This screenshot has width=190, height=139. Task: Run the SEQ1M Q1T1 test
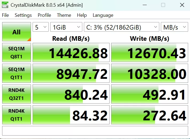tap(17, 73)
